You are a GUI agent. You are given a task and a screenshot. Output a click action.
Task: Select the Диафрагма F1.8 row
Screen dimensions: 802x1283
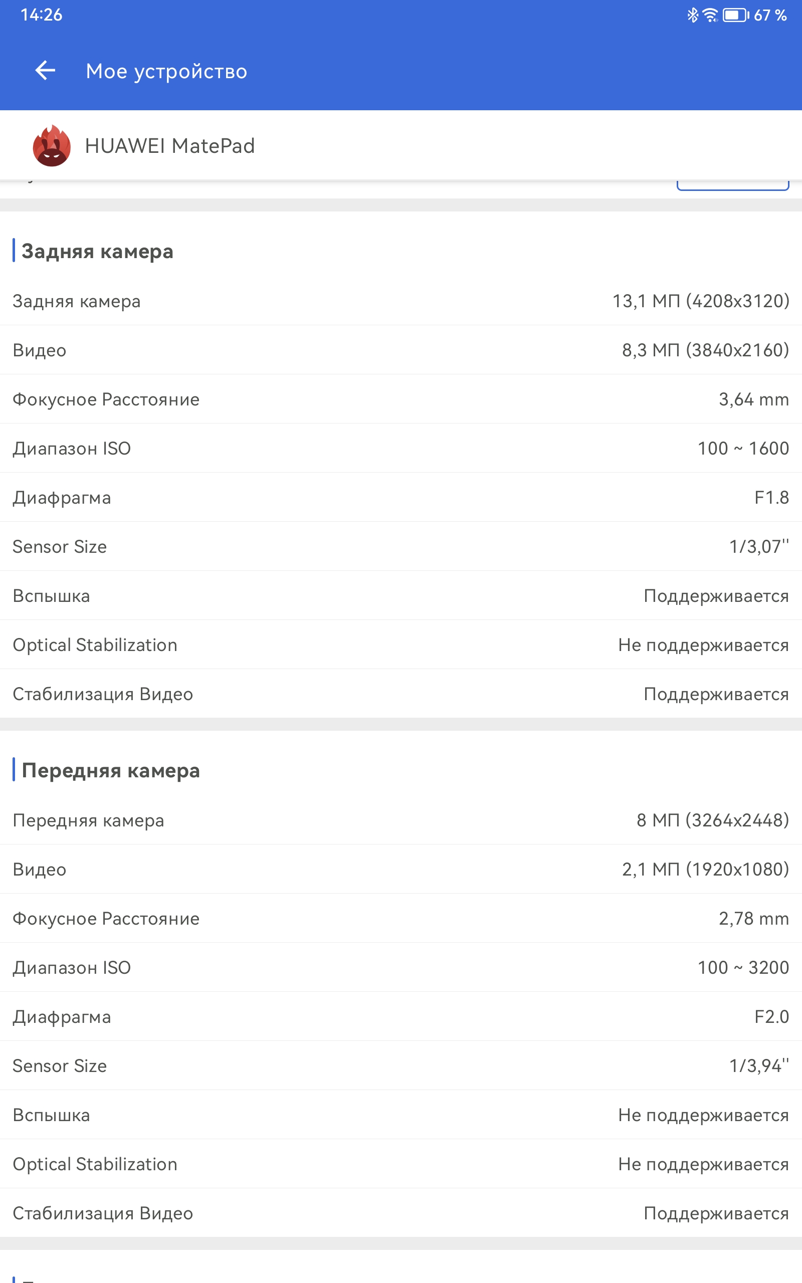[x=401, y=497]
